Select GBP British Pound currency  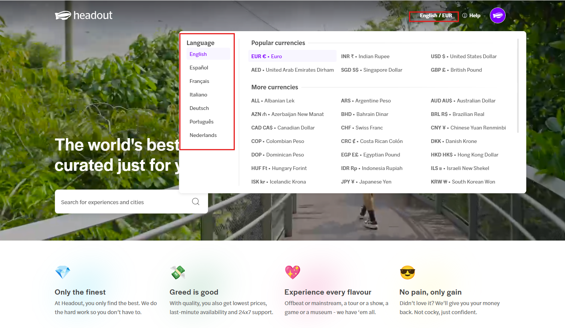pyautogui.click(x=456, y=70)
